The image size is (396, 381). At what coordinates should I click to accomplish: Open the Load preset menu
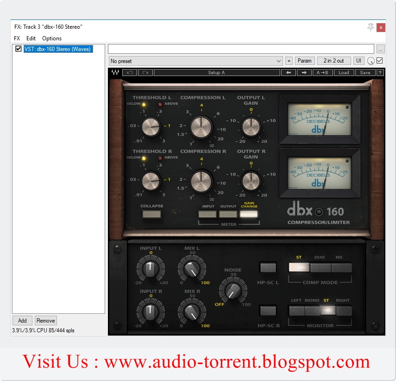[344, 73]
